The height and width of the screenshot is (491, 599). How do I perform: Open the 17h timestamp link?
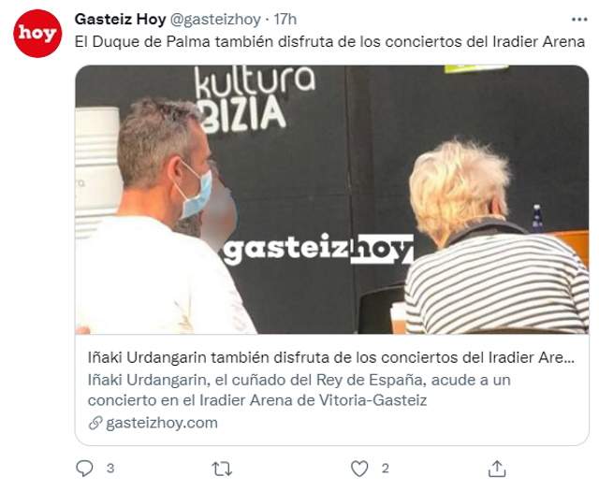coord(285,20)
